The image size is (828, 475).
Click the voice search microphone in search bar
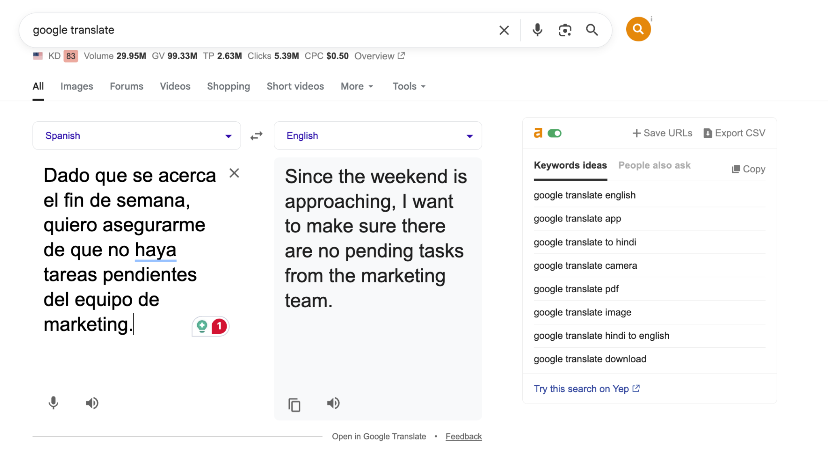tap(537, 30)
